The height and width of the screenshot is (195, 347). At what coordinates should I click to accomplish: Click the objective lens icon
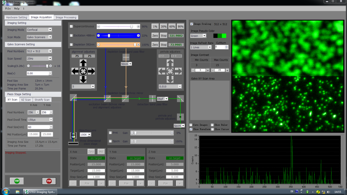(73, 135)
